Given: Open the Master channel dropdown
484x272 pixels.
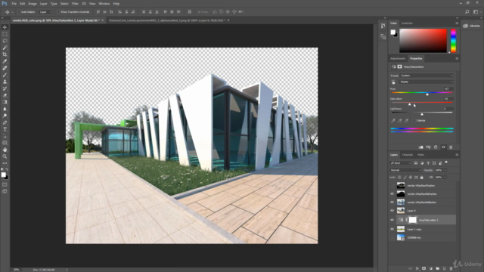Looking at the screenshot, I should tap(427, 82).
